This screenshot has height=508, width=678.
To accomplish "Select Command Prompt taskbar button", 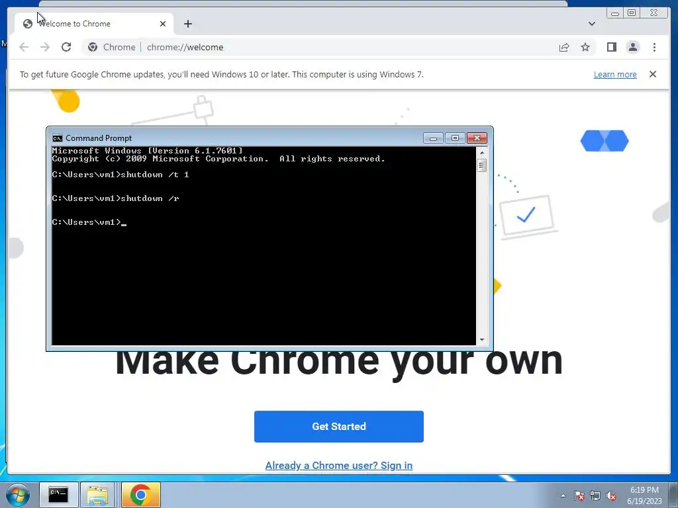I will click(x=58, y=495).
